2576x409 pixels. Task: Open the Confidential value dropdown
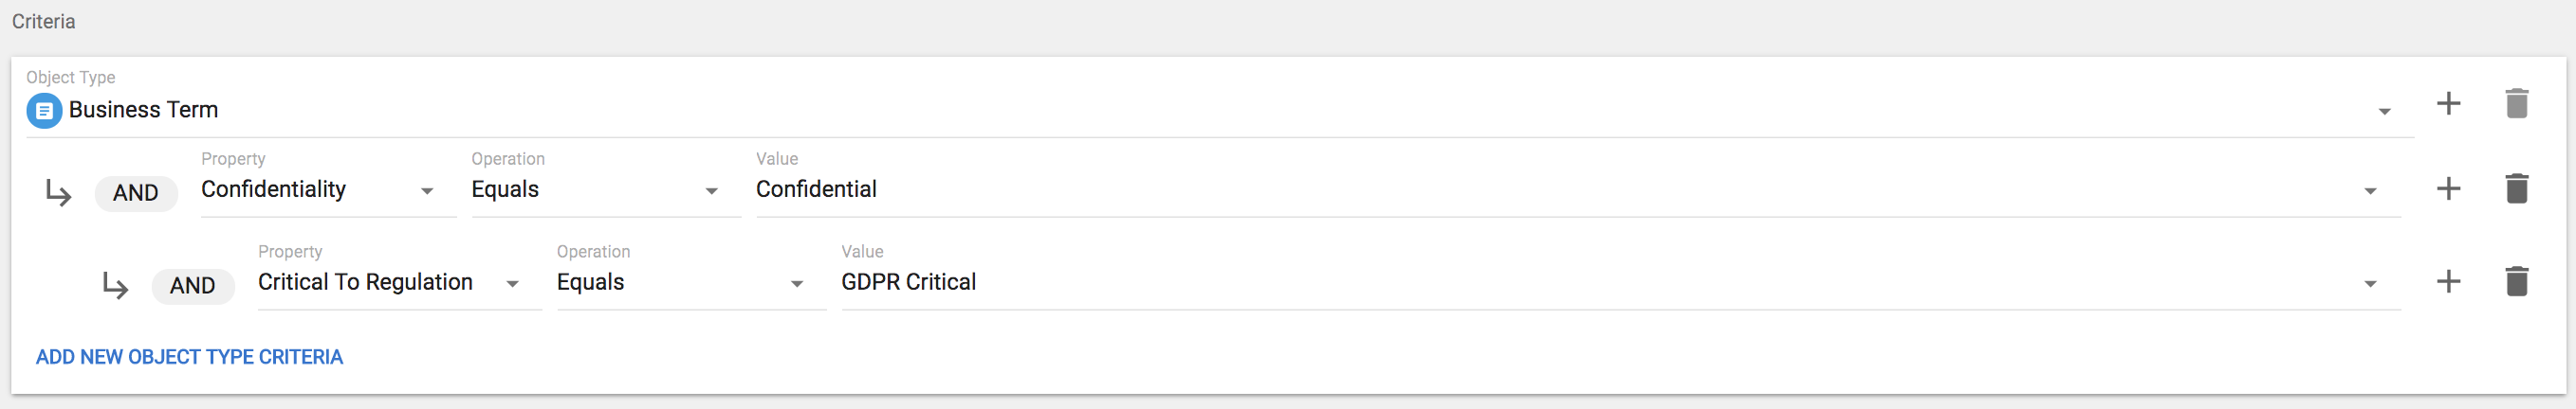2370,190
